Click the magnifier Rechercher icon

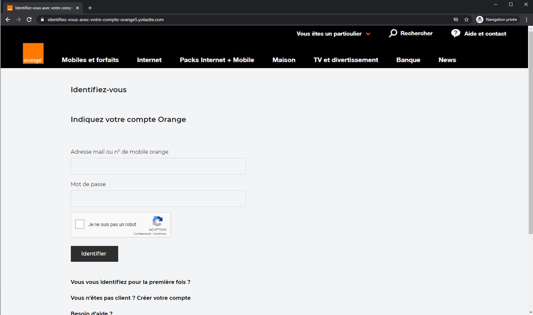[393, 33]
